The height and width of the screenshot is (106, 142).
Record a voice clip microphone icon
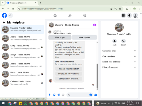(x=50, y=95)
